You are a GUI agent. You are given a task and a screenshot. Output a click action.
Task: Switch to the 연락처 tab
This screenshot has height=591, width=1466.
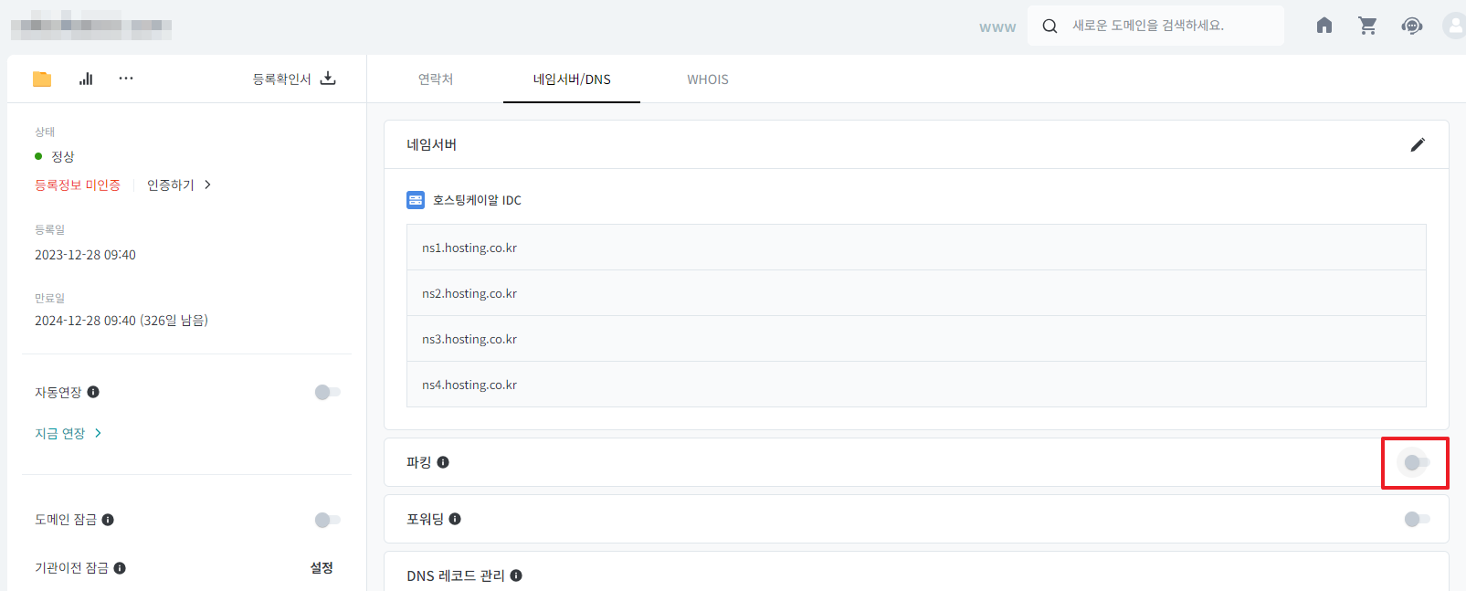click(x=436, y=79)
